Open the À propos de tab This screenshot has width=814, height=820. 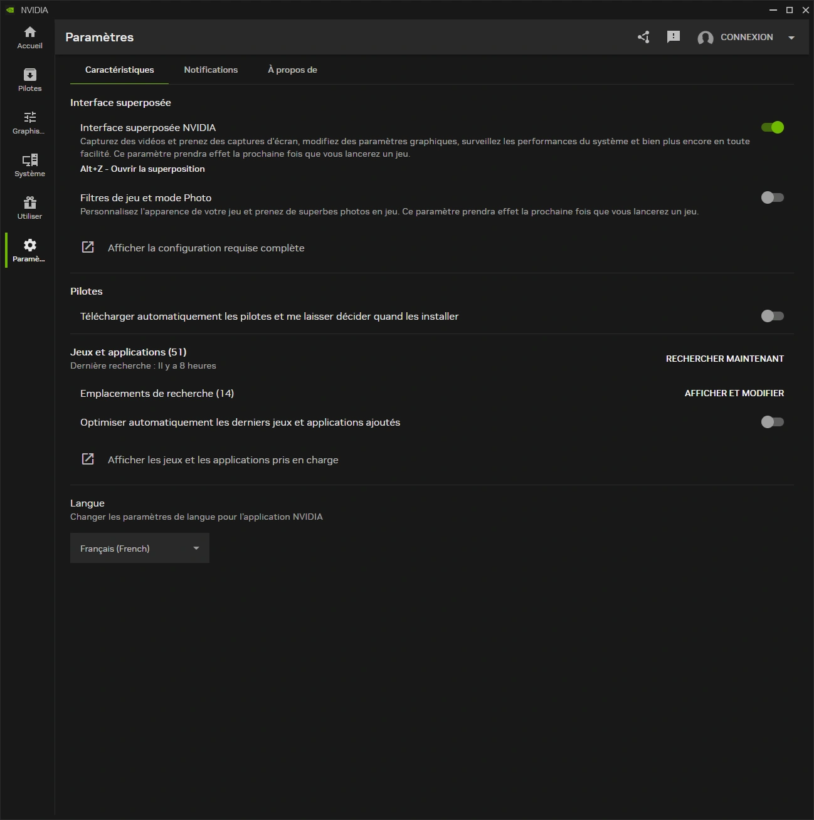coord(292,70)
